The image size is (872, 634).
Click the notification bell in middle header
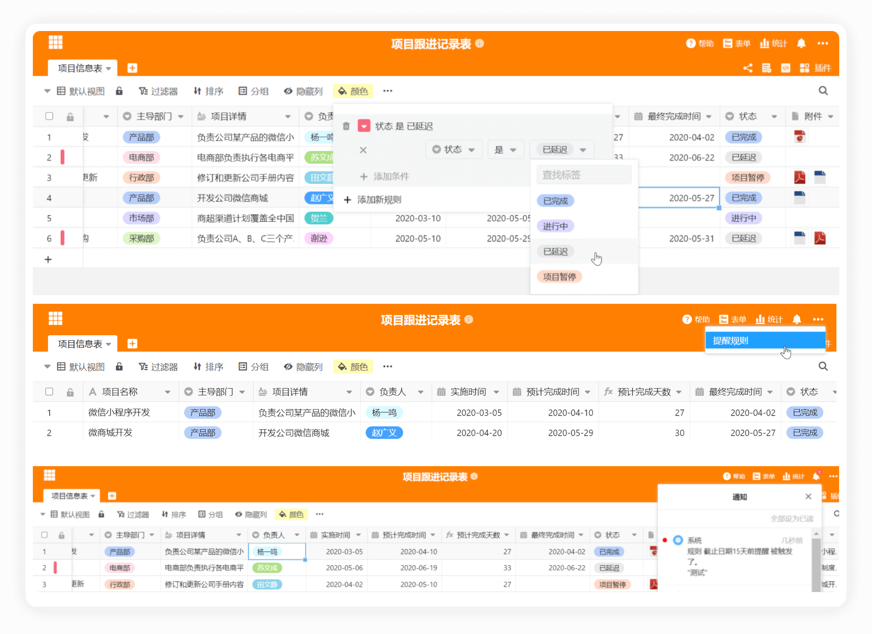tap(796, 319)
